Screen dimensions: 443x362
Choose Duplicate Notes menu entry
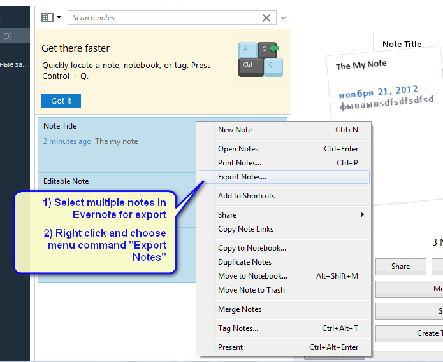[284, 262]
